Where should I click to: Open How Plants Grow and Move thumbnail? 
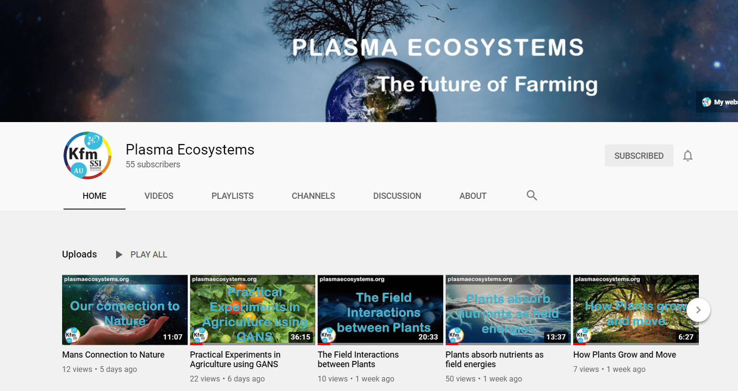[x=636, y=310]
